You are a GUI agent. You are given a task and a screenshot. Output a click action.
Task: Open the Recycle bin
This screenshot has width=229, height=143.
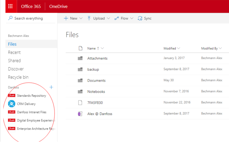[x=18, y=77]
